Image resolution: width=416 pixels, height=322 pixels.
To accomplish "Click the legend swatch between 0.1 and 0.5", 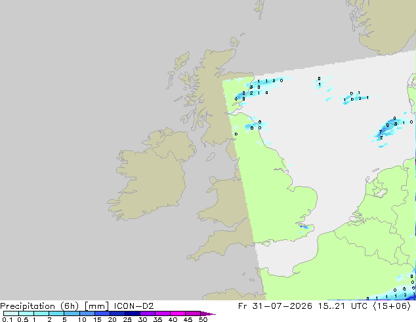I will [x=11, y=313].
